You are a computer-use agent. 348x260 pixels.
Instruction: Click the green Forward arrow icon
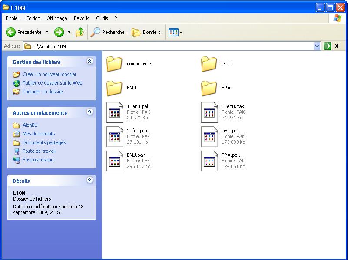tap(59, 33)
